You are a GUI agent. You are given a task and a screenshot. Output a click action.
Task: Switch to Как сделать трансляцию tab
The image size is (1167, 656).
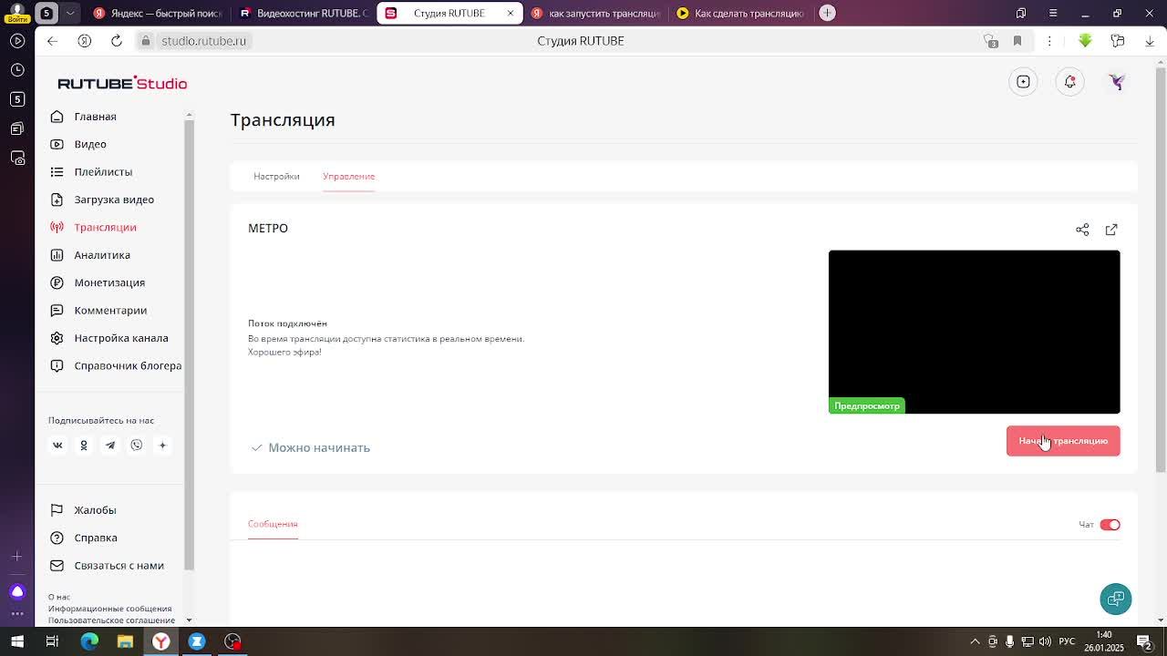pos(740,13)
